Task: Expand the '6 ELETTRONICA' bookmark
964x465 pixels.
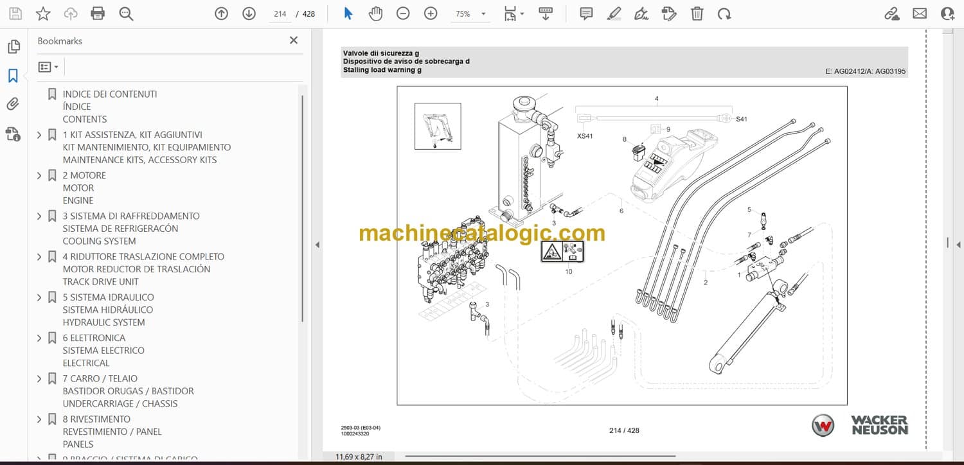Action: tap(39, 338)
